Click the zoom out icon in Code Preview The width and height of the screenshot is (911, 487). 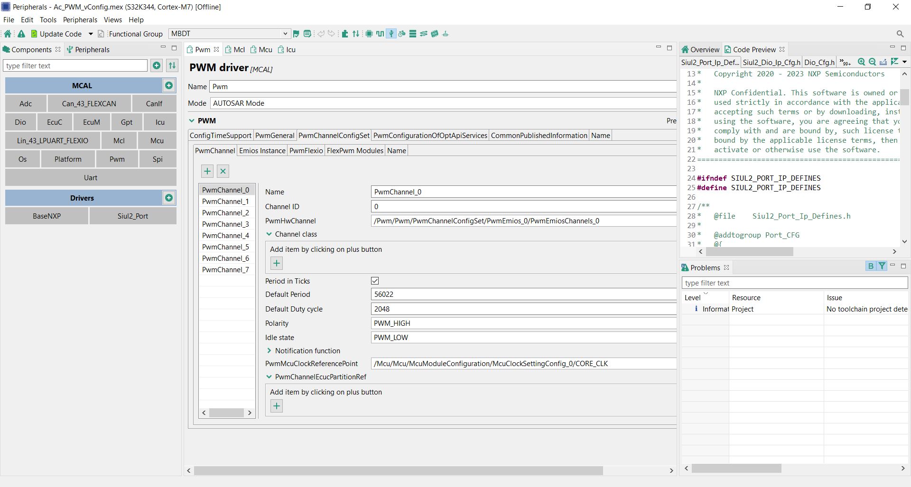(873, 62)
